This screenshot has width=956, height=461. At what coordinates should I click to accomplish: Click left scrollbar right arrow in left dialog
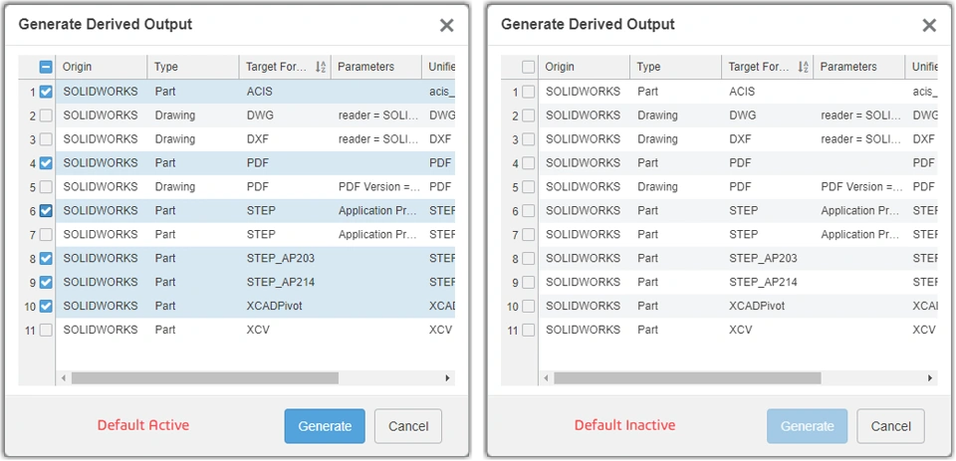(x=447, y=378)
